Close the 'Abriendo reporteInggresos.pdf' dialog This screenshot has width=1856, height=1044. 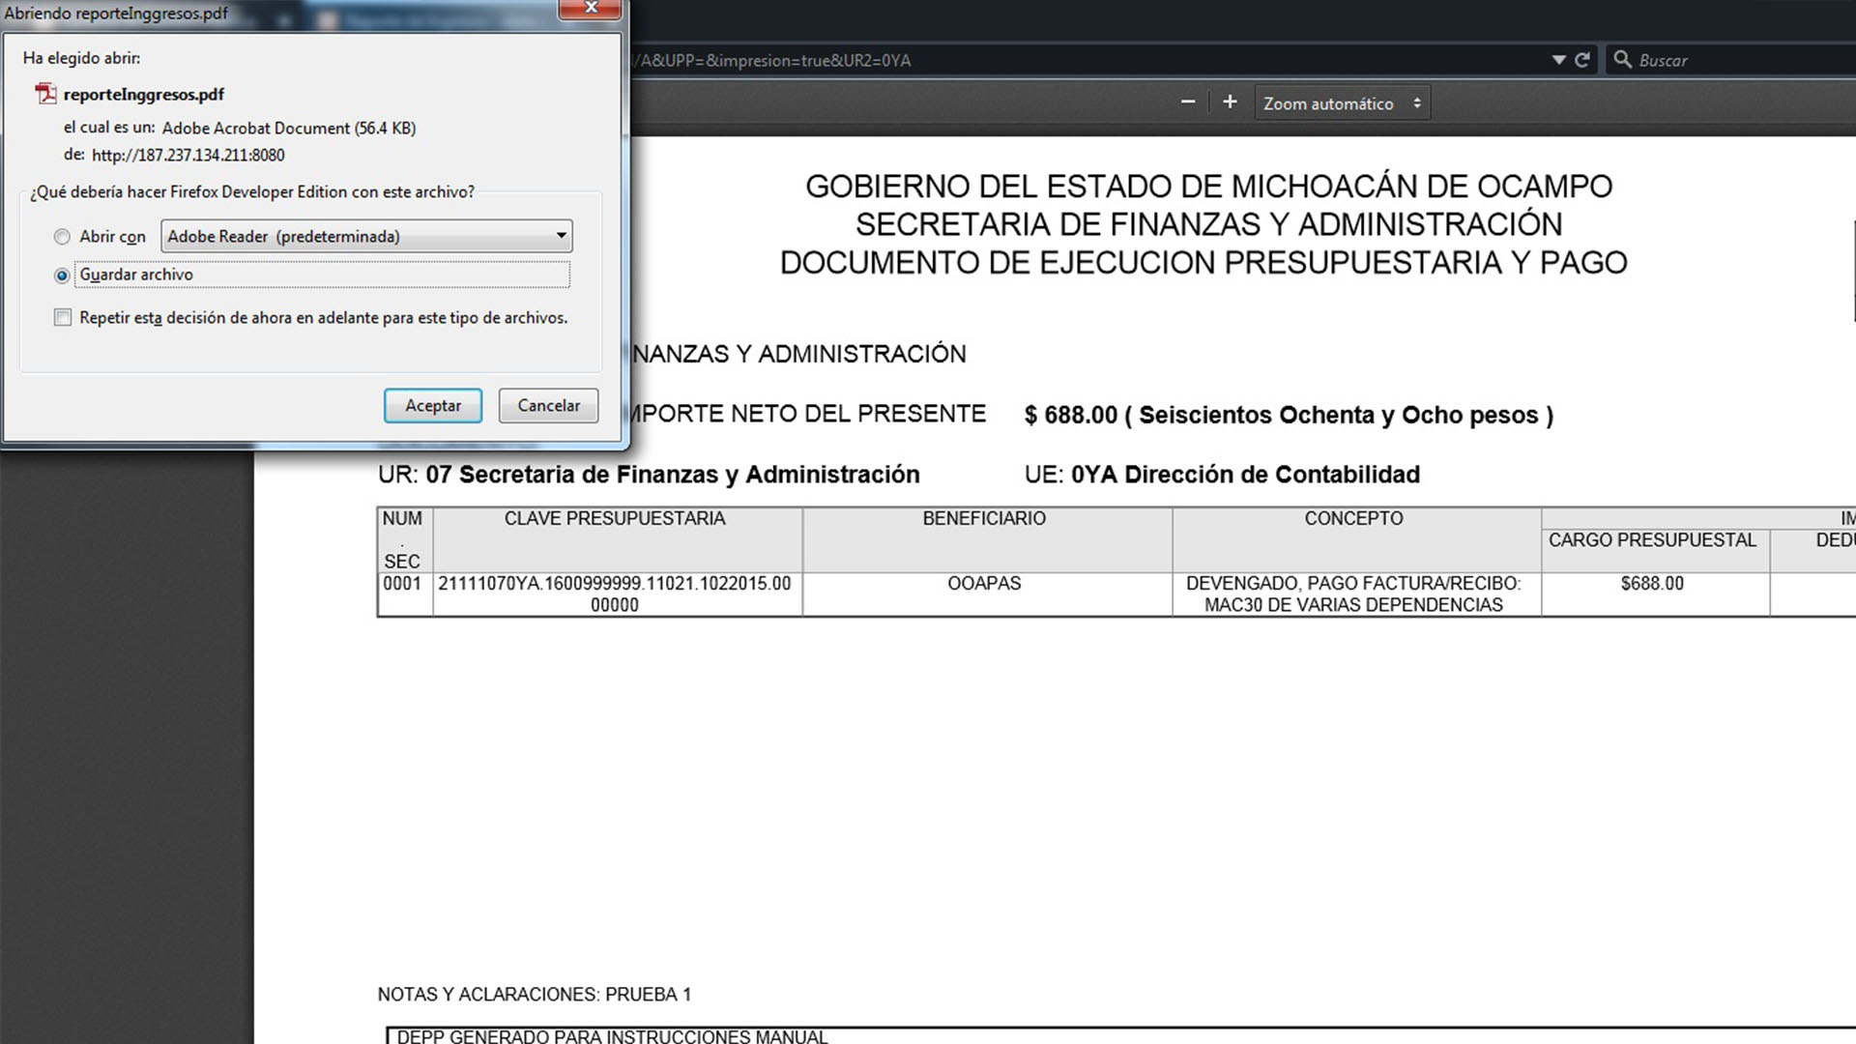click(591, 9)
